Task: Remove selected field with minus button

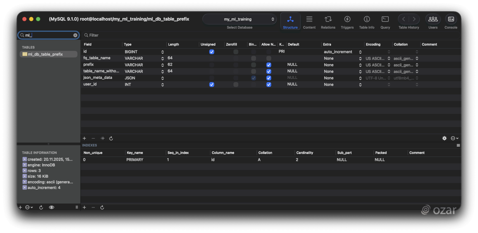Action: tap(93, 138)
